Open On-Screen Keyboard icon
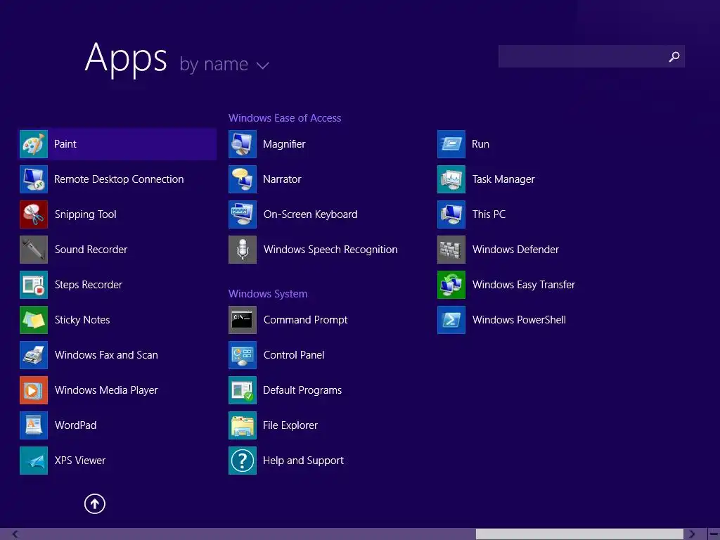Image resolution: width=720 pixels, height=540 pixels. coord(243,214)
